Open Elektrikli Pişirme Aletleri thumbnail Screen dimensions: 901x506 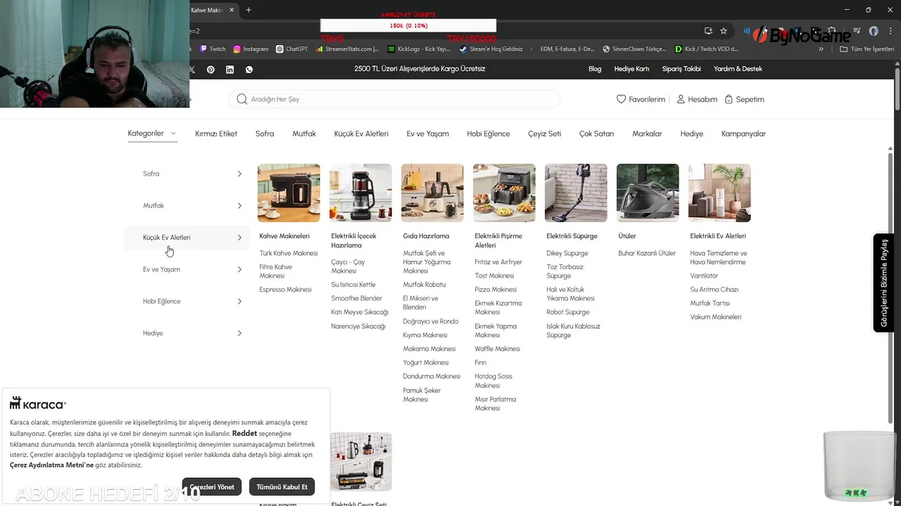[504, 193]
